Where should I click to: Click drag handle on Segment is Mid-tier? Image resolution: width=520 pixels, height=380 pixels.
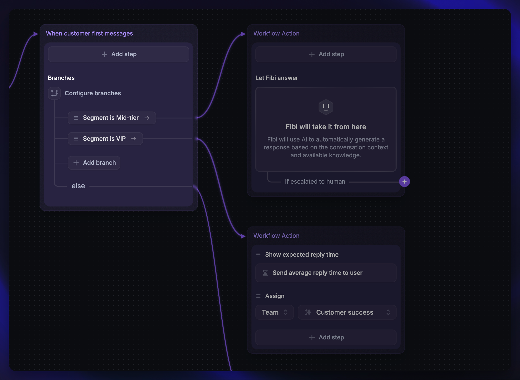(76, 118)
